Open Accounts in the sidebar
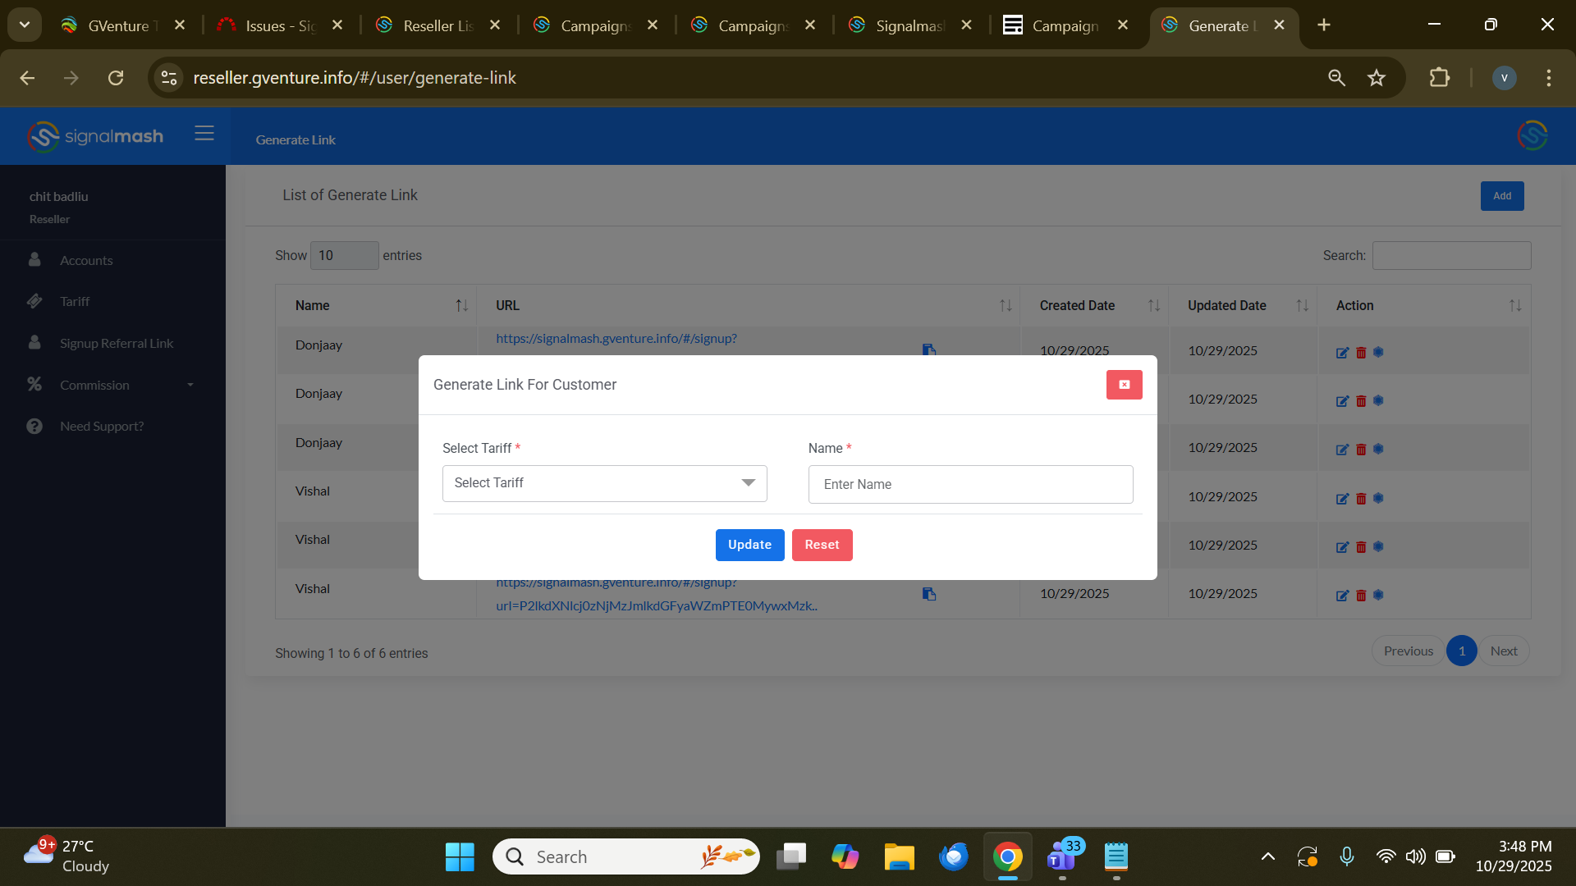1576x886 pixels. click(x=86, y=260)
